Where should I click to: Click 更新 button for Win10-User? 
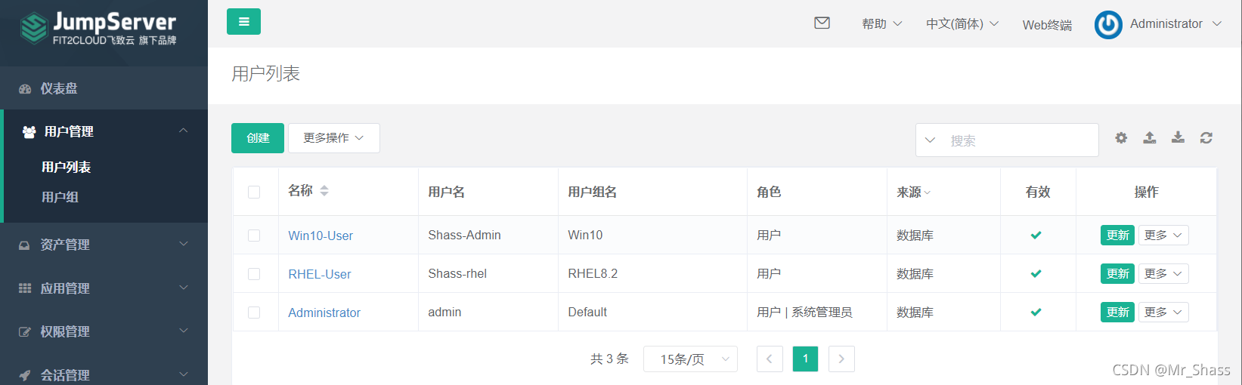click(x=1117, y=236)
